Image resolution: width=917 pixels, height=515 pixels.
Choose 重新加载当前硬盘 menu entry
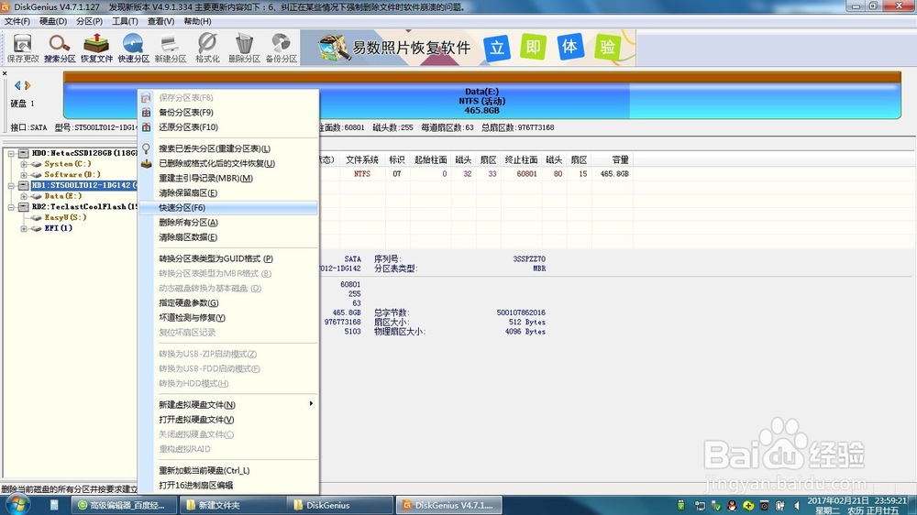click(228, 471)
